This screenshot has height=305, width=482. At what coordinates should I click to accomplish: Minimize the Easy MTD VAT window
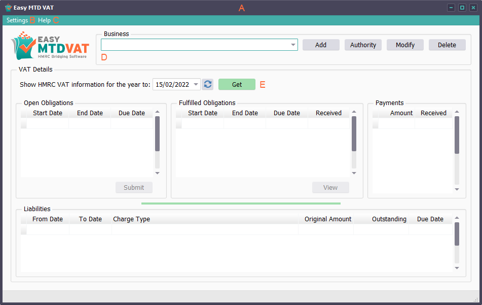click(x=451, y=8)
